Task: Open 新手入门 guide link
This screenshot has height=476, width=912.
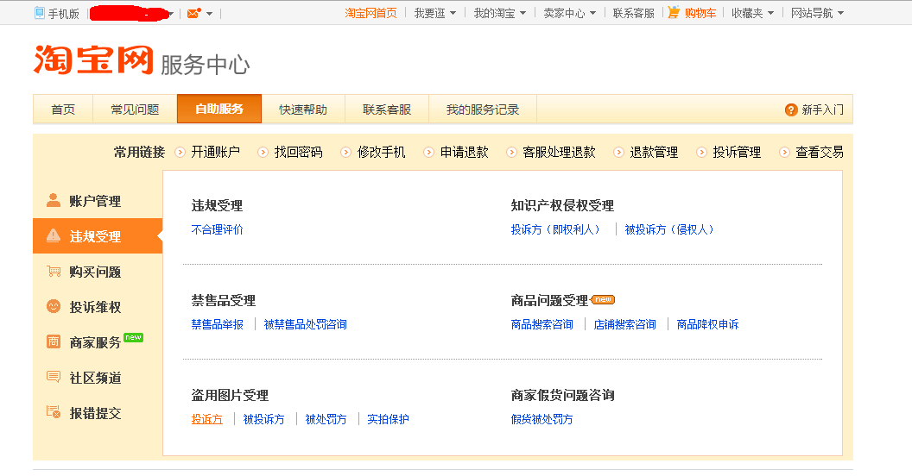Action: (822, 110)
